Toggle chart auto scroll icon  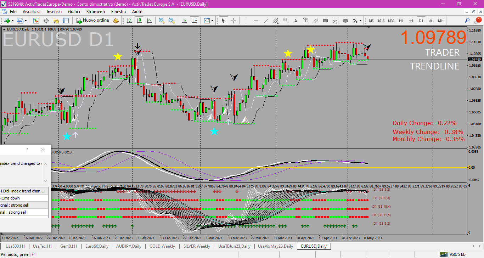184,21
